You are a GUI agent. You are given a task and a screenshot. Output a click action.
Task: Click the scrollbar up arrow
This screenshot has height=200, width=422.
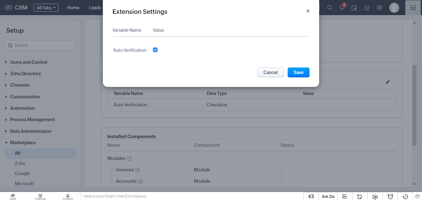coord(414,23)
